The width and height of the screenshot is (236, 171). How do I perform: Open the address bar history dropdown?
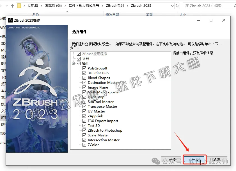(173, 5)
